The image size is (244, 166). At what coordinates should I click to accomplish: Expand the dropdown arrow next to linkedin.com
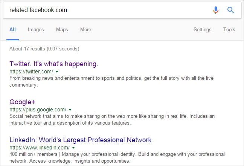pyautogui.click(x=73, y=148)
